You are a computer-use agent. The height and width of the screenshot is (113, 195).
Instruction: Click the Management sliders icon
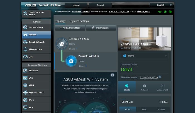pyautogui.click(x=162, y=86)
